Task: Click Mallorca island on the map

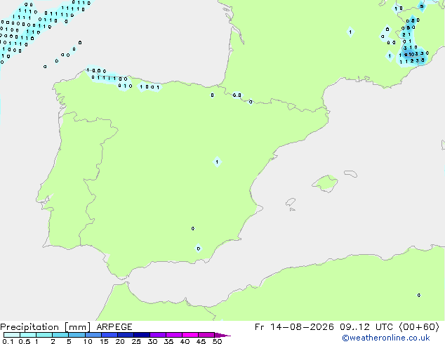Action: 326,183
